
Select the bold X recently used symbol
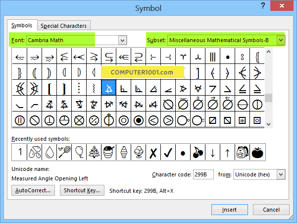click(x=153, y=152)
